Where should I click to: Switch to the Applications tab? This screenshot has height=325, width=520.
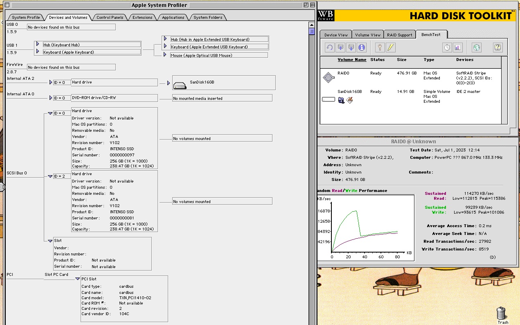(x=173, y=17)
